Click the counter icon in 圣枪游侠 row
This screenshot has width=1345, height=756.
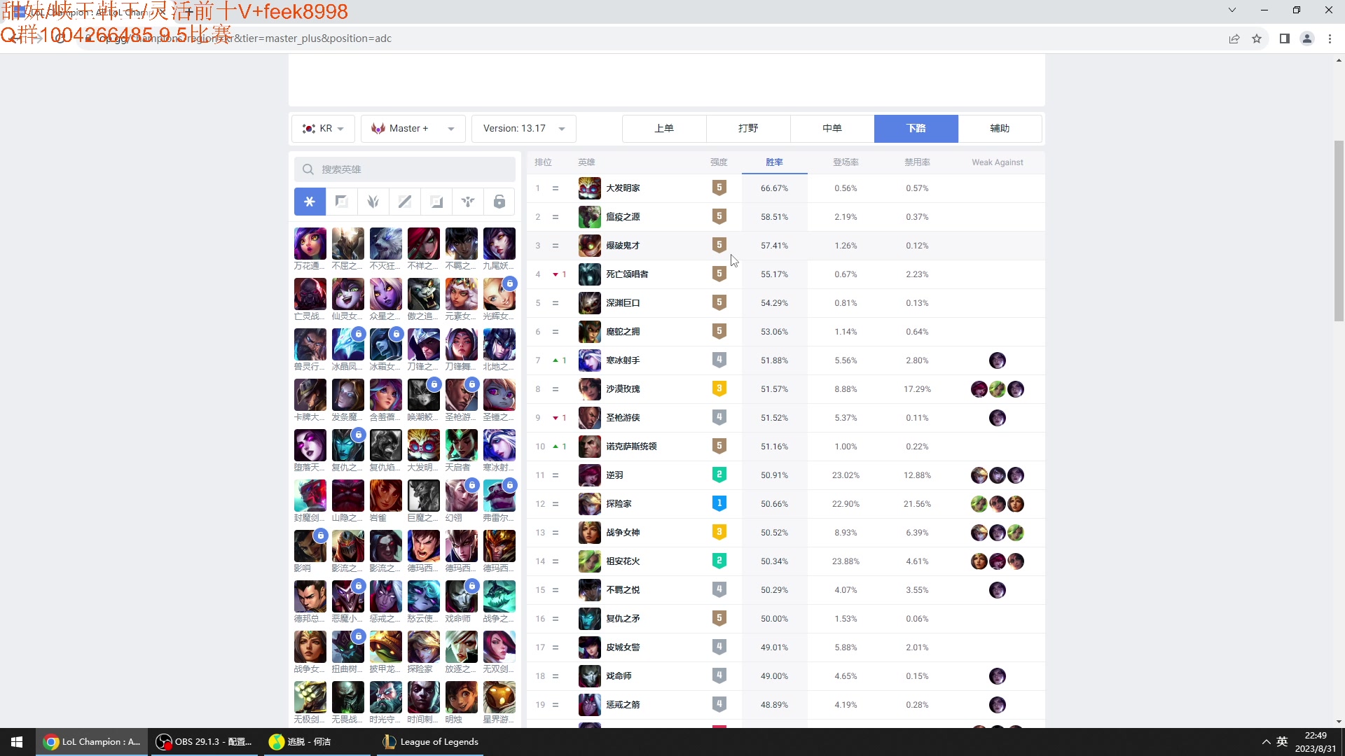point(998,418)
